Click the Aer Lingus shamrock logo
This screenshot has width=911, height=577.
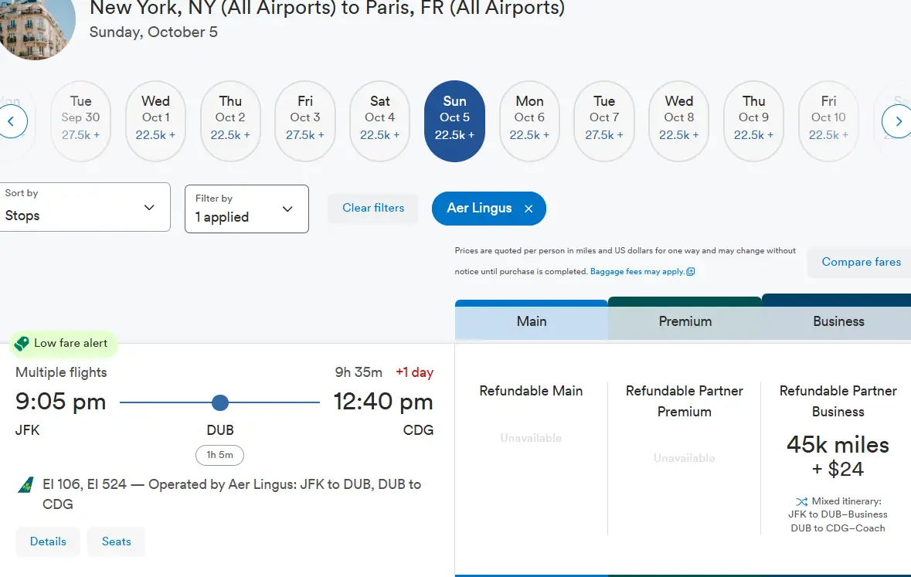click(x=25, y=484)
